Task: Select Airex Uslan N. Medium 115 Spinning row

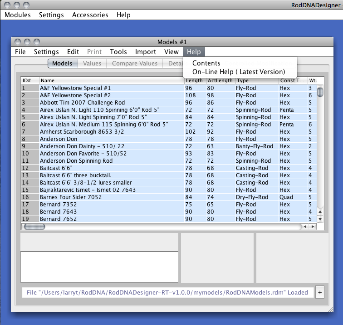Action: point(169,125)
